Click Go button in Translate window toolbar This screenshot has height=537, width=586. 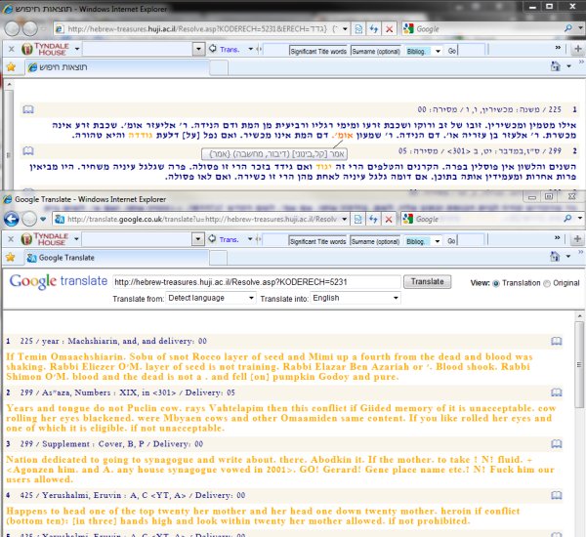(x=451, y=241)
